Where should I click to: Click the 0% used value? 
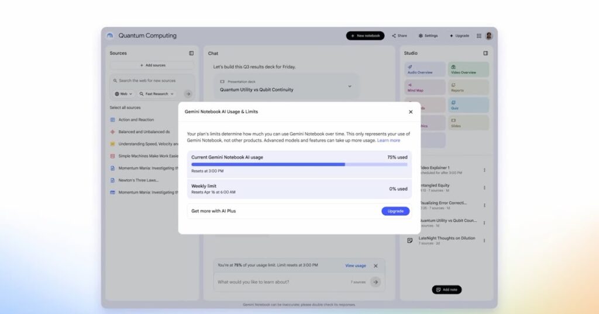(398, 189)
